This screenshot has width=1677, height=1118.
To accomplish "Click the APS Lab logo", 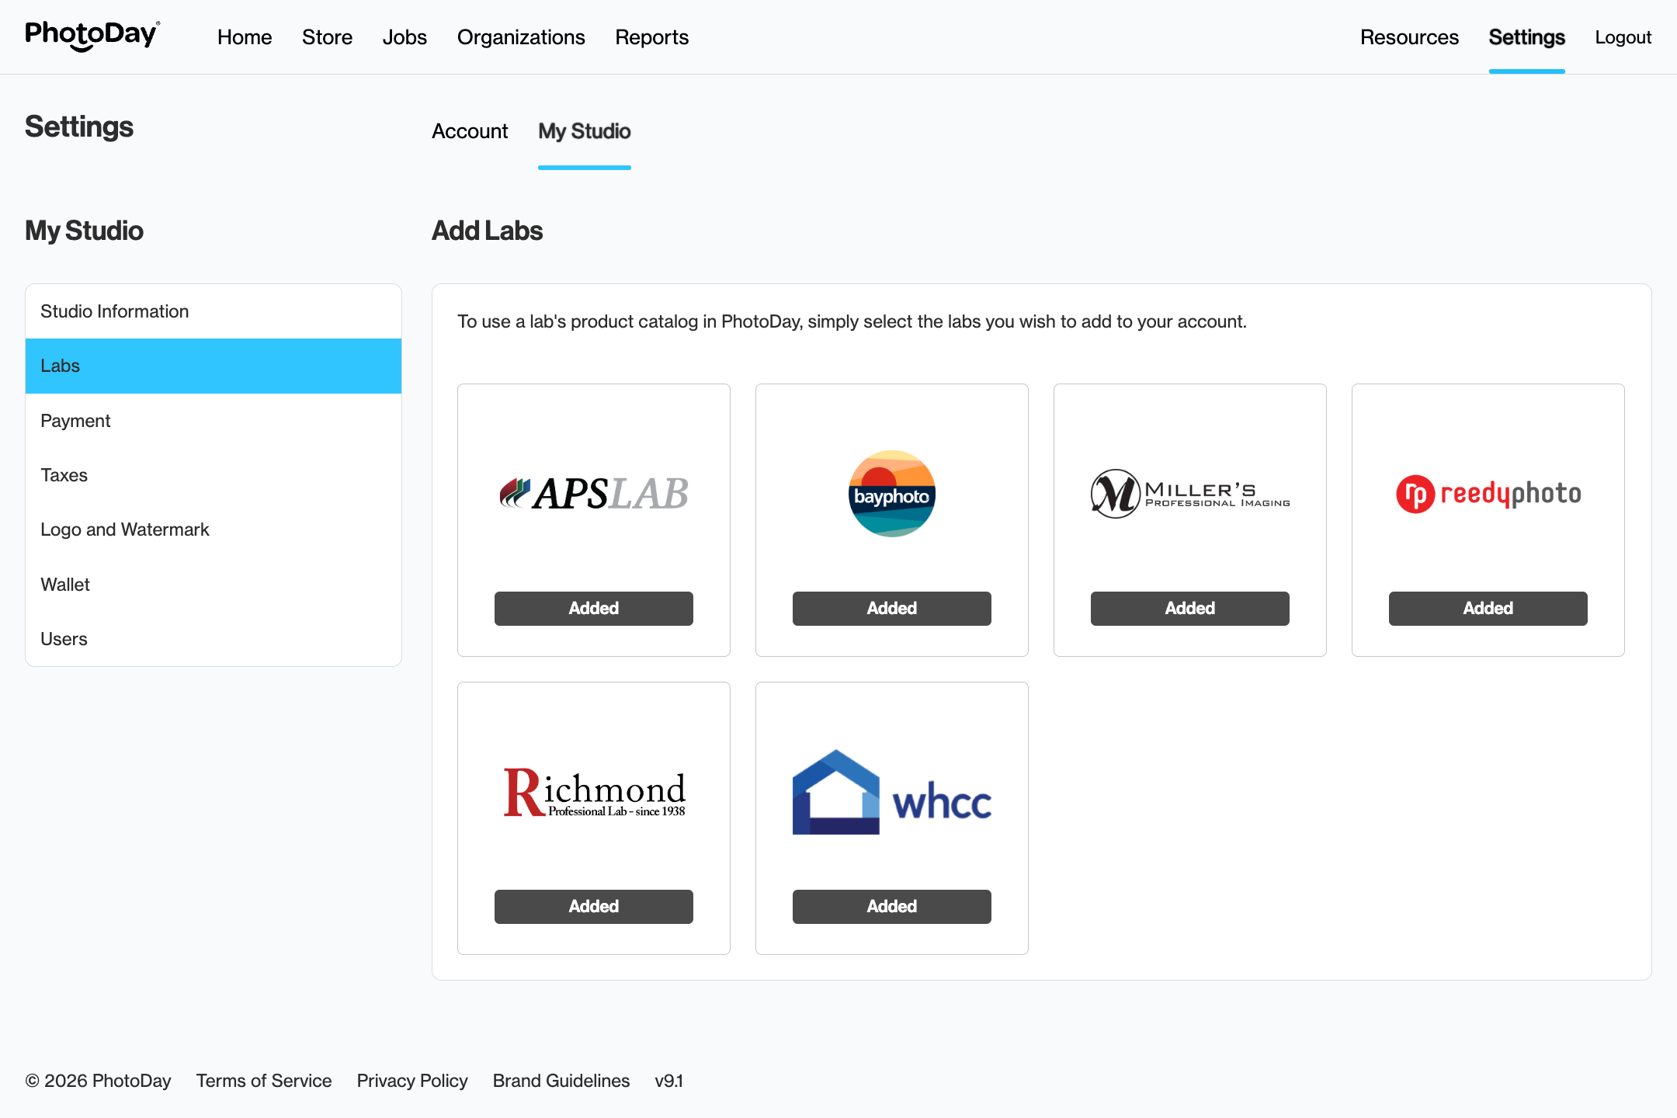I will [594, 494].
